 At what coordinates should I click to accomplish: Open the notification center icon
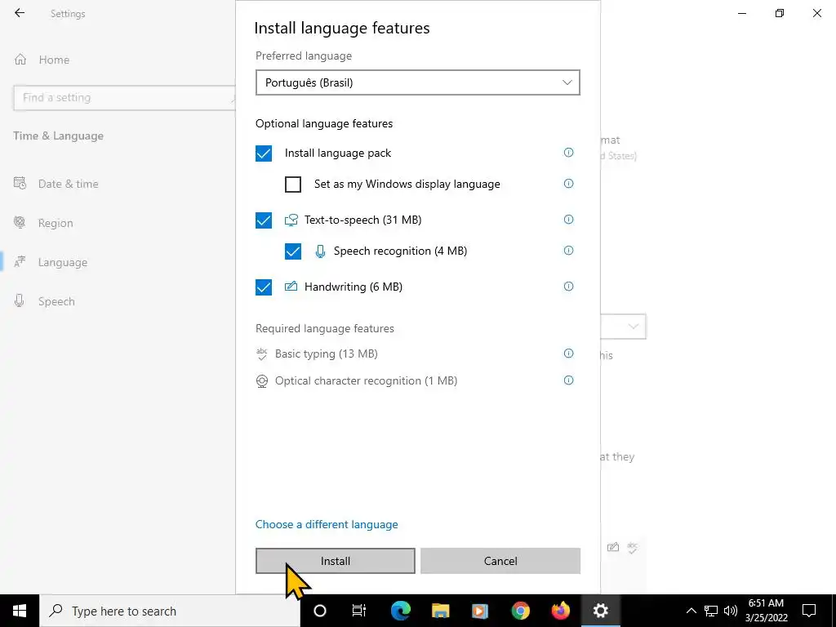click(809, 611)
